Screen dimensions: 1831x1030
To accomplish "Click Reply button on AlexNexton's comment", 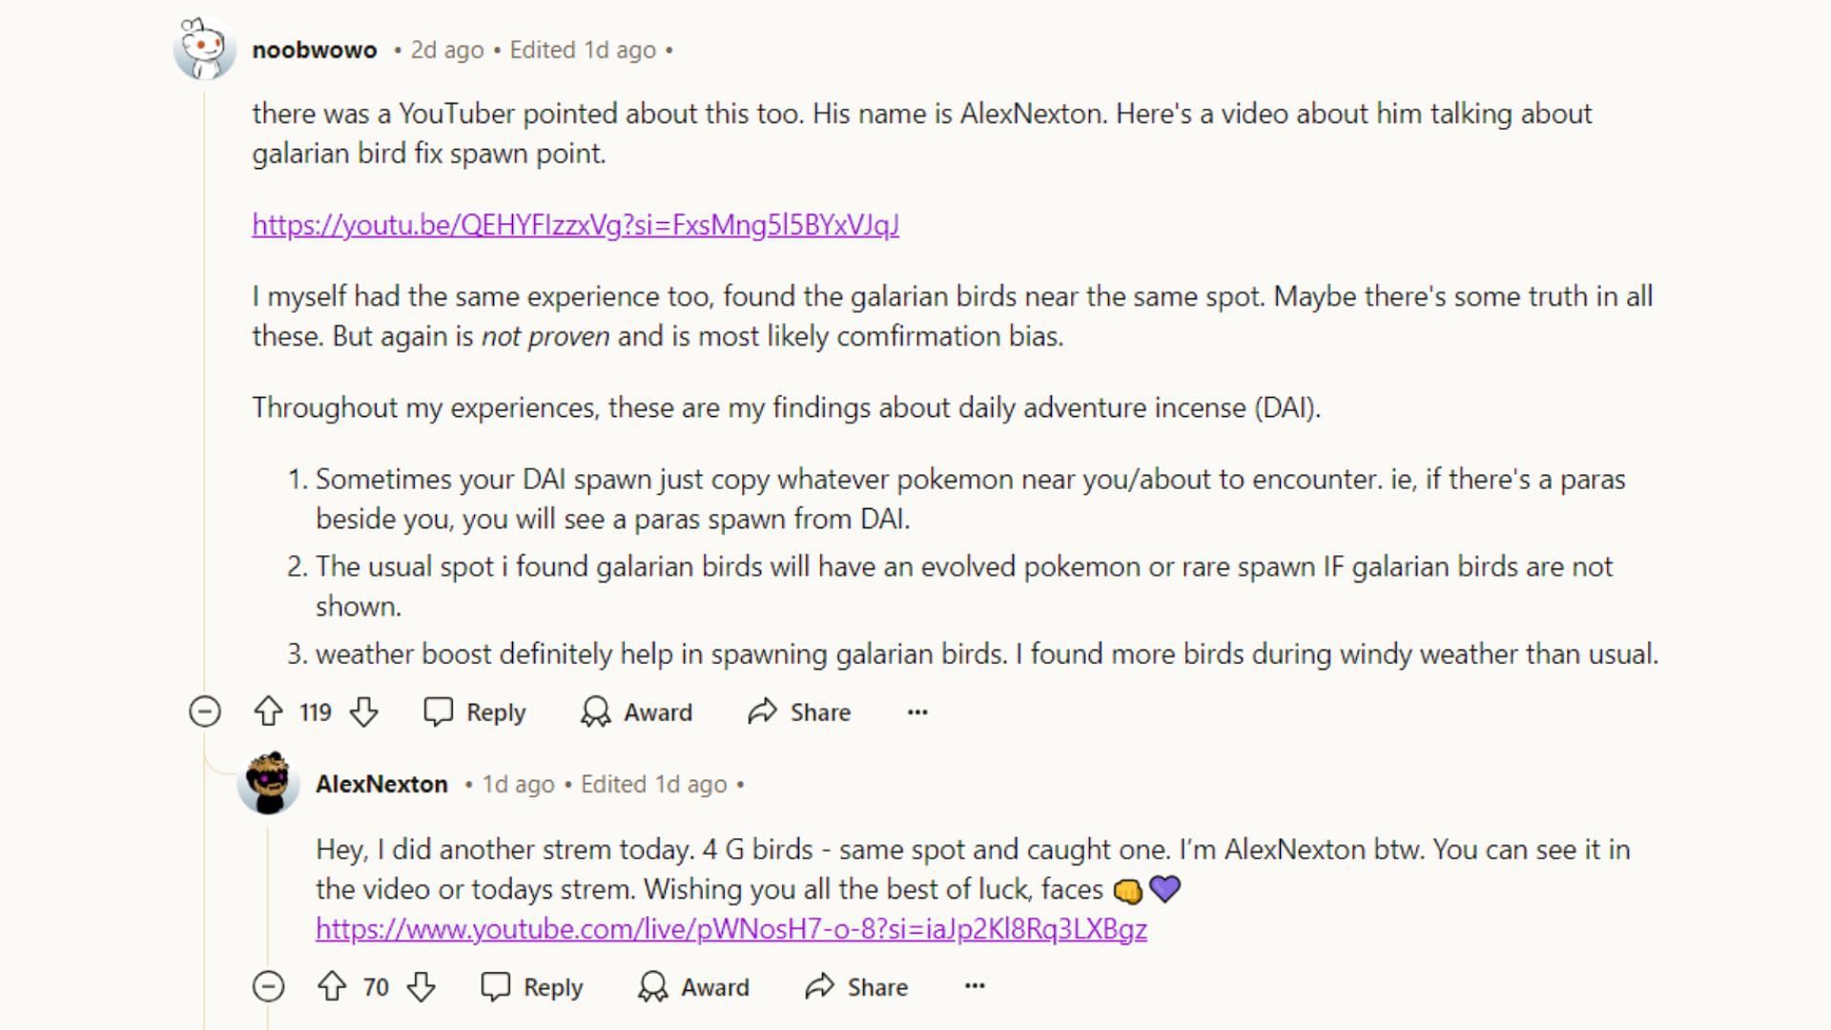I will (x=553, y=986).
